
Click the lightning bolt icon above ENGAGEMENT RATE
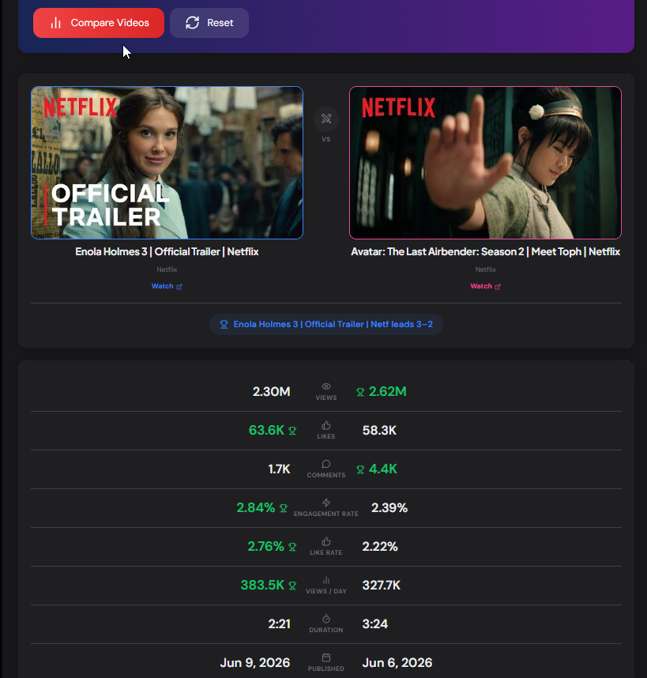pos(326,503)
